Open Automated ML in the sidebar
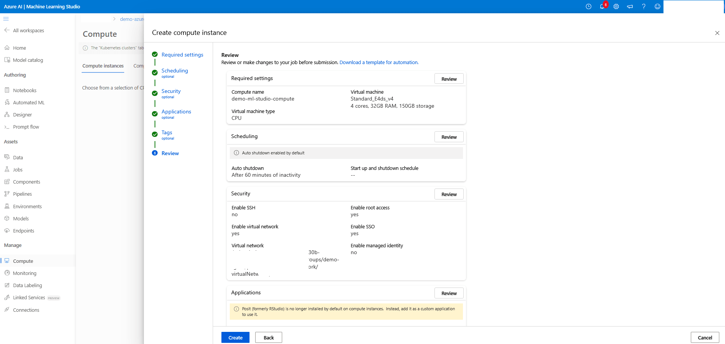Screen dimensions: 725x344 pyautogui.click(x=28, y=102)
